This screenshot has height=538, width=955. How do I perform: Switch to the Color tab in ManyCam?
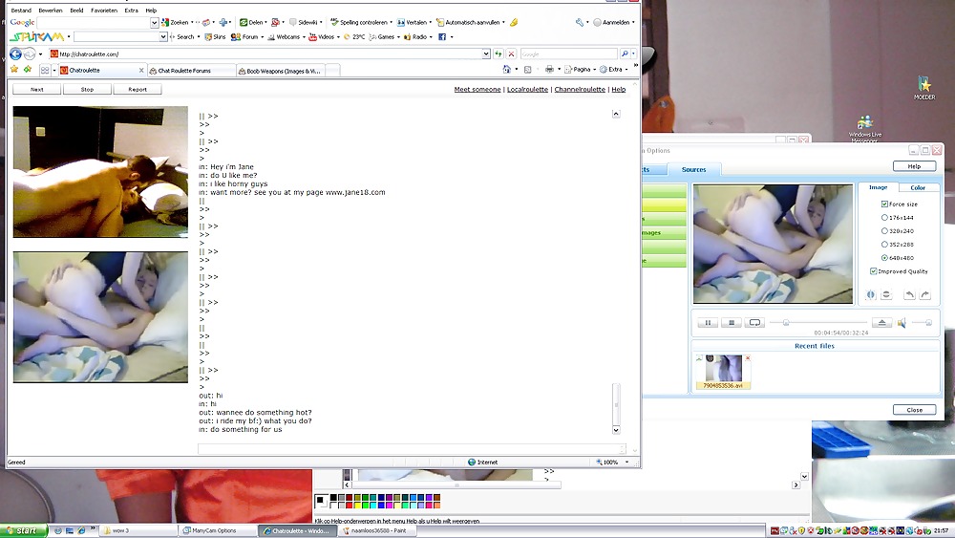(x=917, y=187)
